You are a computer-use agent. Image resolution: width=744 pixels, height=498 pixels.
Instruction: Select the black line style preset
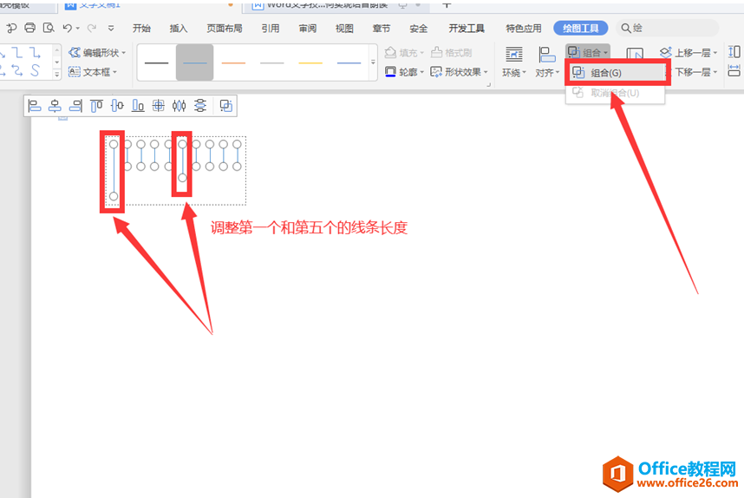pyautogui.click(x=157, y=62)
